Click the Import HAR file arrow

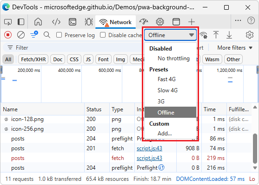(216, 35)
